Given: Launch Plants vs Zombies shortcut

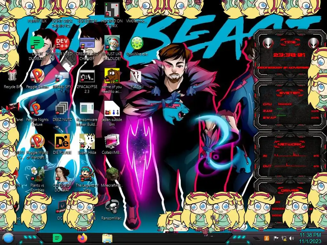Looking at the screenshot, I should [37, 174].
